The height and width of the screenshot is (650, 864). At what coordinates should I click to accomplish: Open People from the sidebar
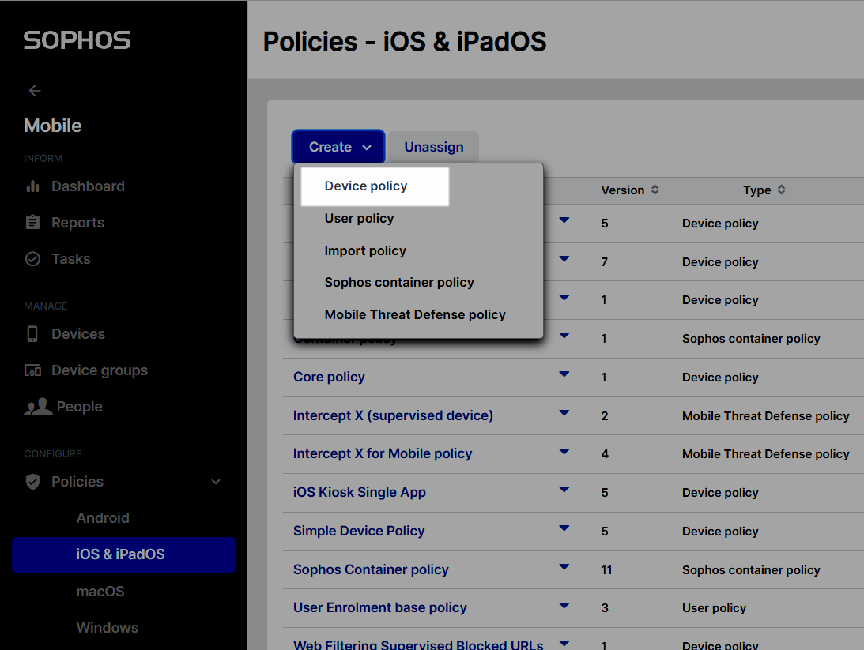pyautogui.click(x=79, y=407)
